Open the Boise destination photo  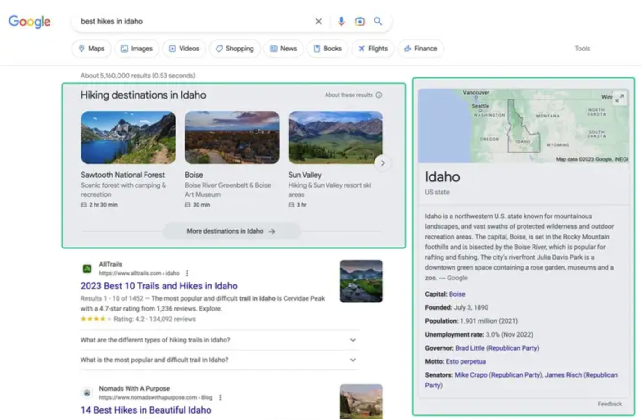[x=232, y=137]
